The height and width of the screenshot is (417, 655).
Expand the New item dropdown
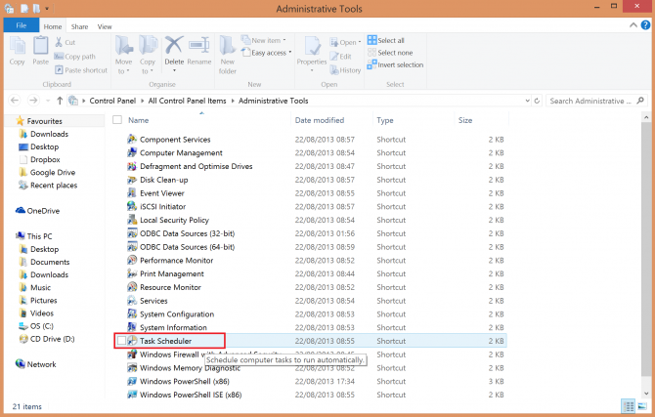point(284,40)
